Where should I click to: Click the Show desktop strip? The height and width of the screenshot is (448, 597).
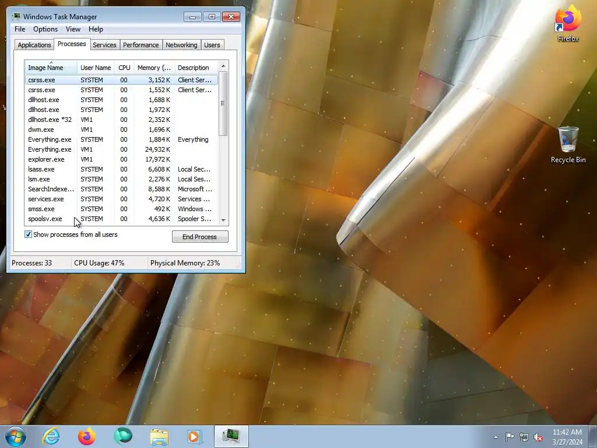(594, 436)
